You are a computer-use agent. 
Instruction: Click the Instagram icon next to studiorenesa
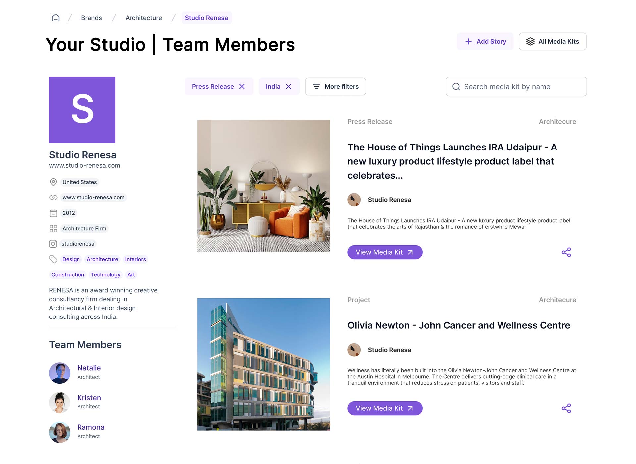tap(53, 244)
